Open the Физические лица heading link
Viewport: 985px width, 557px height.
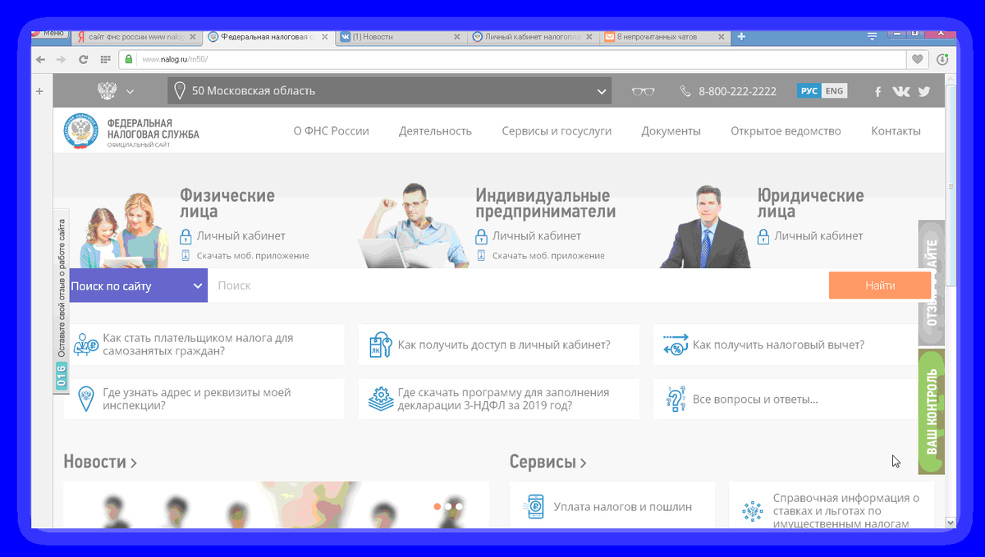click(x=227, y=203)
